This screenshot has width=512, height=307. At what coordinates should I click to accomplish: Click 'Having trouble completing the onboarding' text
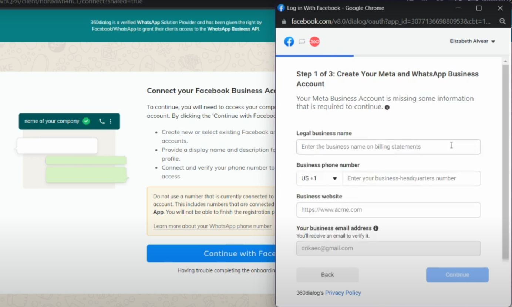pyautogui.click(x=226, y=270)
